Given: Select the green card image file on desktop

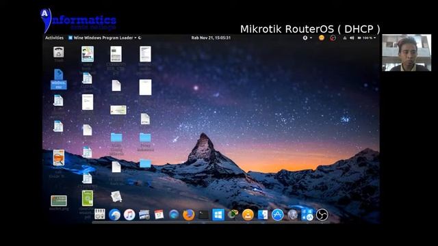Looking at the screenshot, I should pyautogui.click(x=118, y=110).
